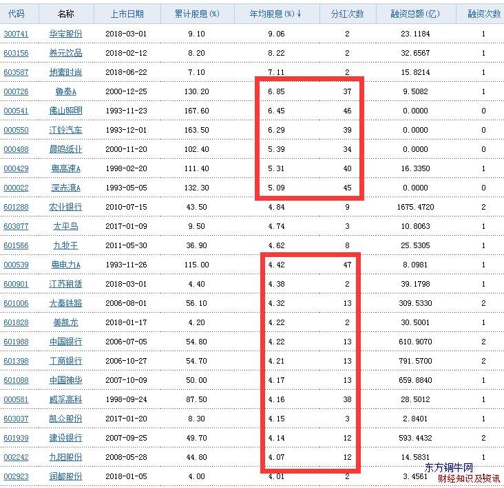504x488 pixels.
Task: Open stock code link 000429
Action: click(x=16, y=168)
